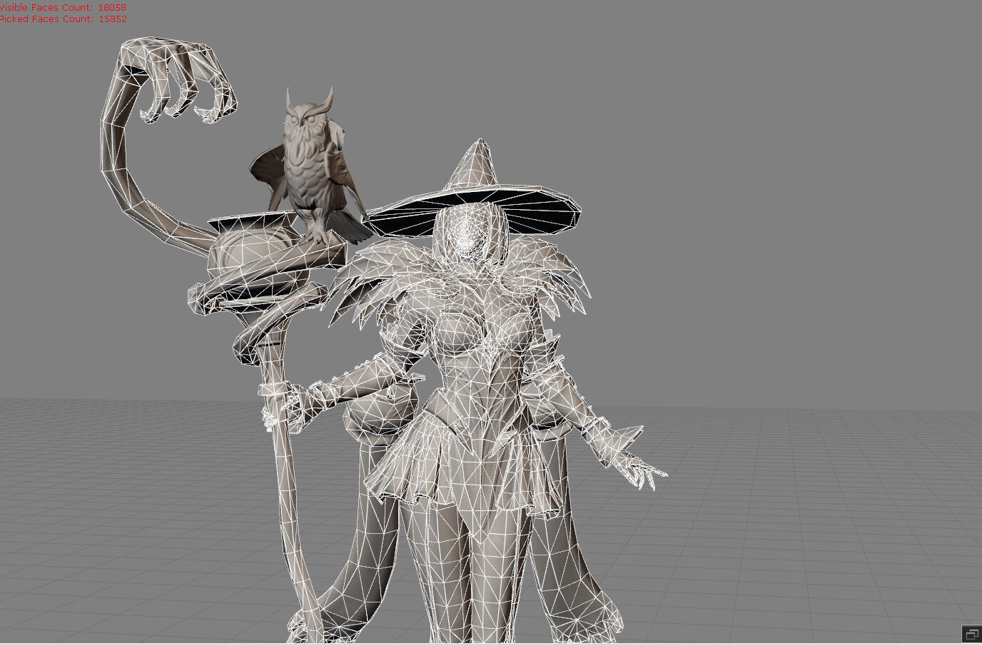Screen dimensions: 982x646
Task: Click the clawed hand at the staff top
Action: (177, 81)
